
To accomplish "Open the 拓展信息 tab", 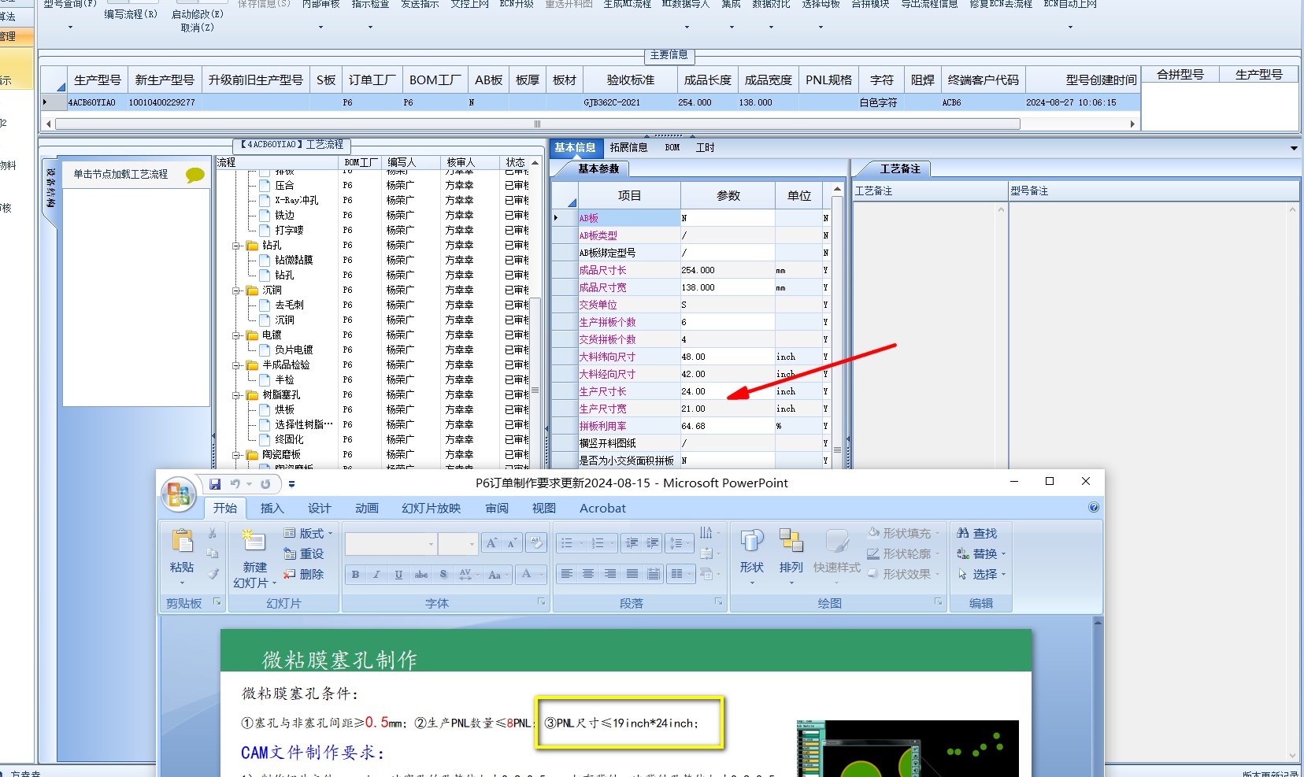I will pos(628,147).
